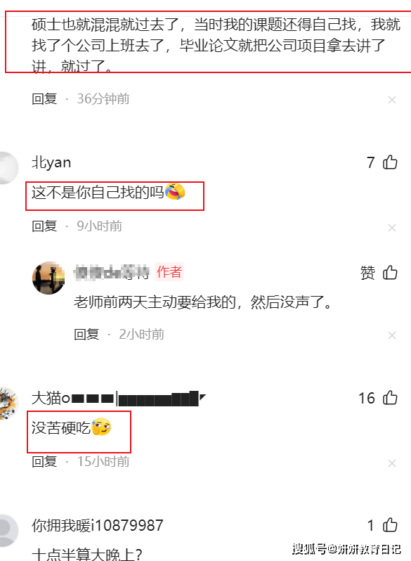This screenshot has height=561, width=411.
Task: Open the author's profile avatar
Action: point(48,278)
